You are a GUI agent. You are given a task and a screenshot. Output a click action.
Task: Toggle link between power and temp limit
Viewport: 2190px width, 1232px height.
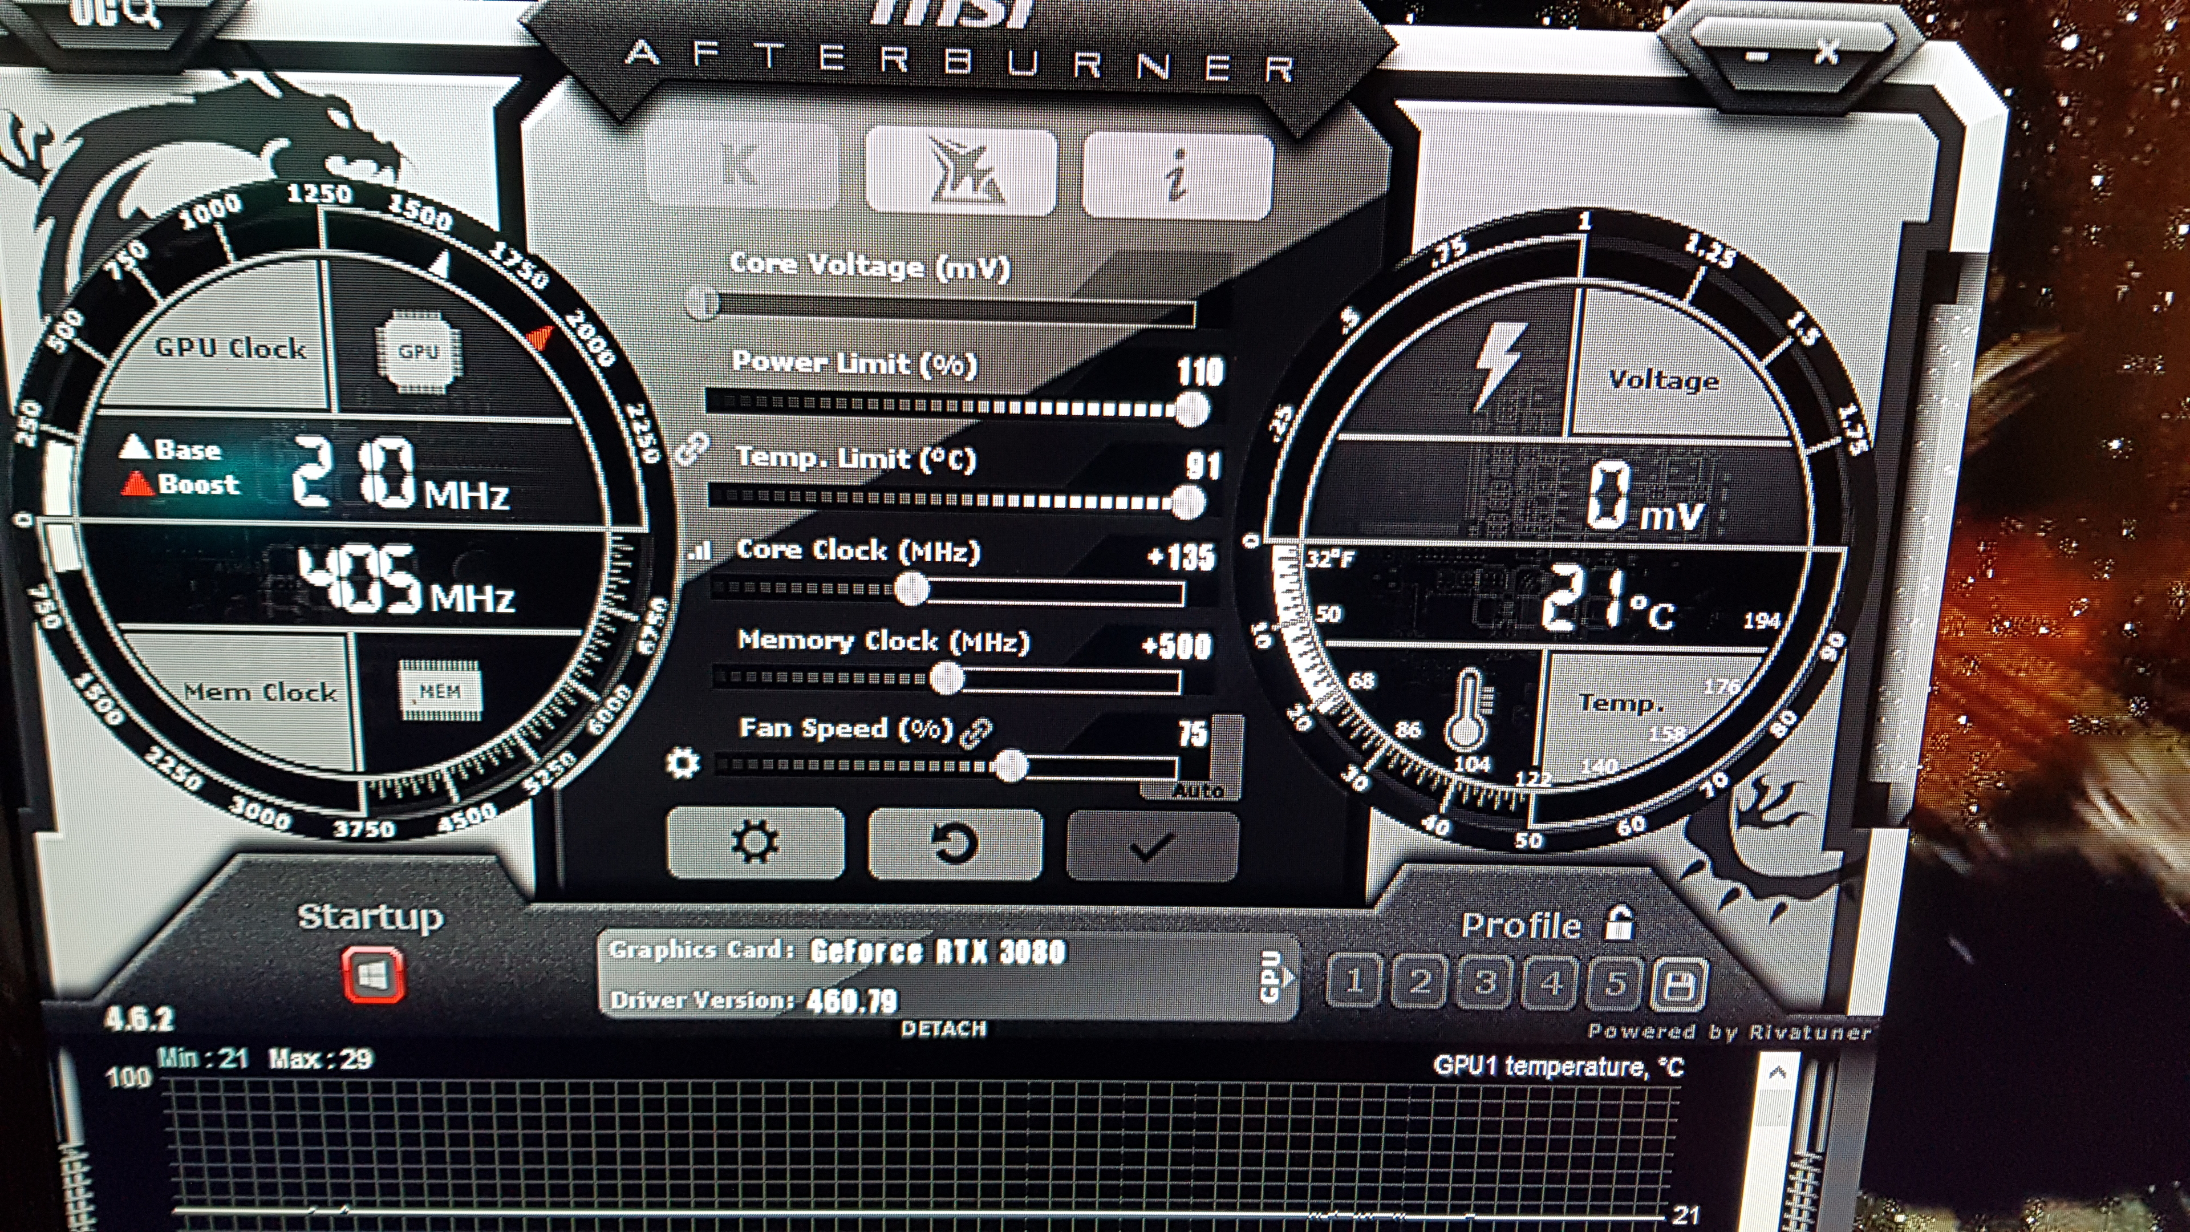(x=692, y=448)
